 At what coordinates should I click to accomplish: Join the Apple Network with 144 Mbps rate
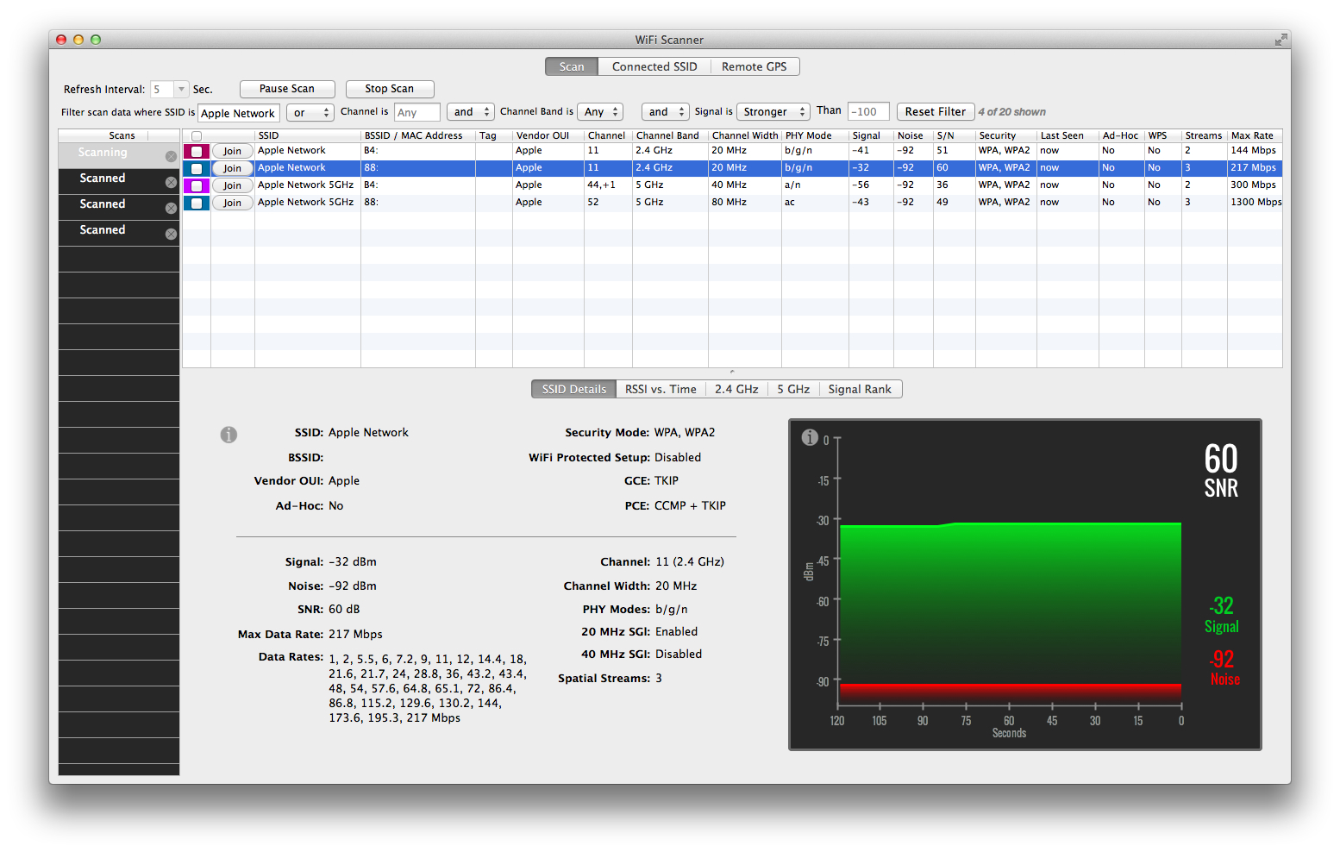point(233,151)
